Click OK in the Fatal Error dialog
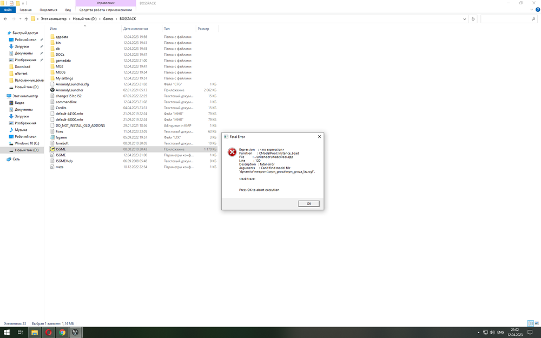 (309, 203)
